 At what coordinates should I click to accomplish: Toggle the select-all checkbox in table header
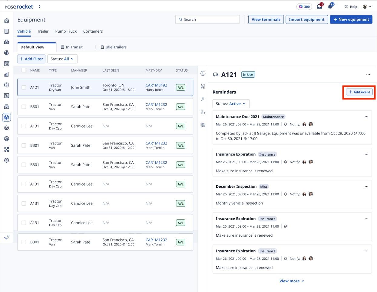coord(24,70)
